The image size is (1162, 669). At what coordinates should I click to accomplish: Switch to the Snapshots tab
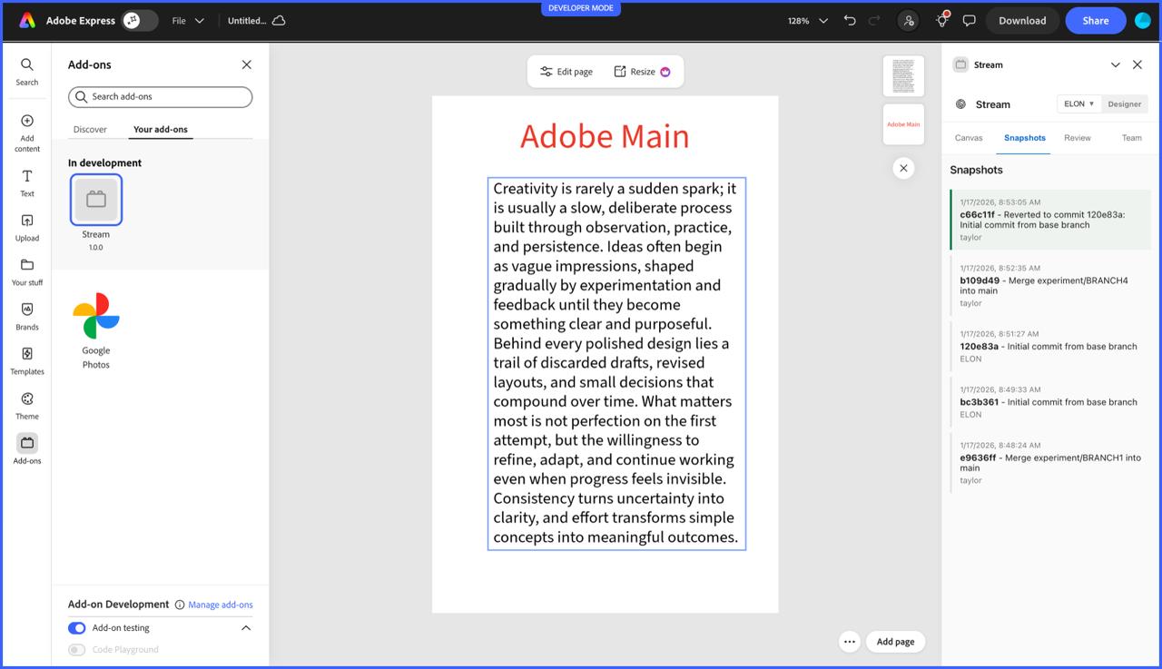pyautogui.click(x=1025, y=138)
